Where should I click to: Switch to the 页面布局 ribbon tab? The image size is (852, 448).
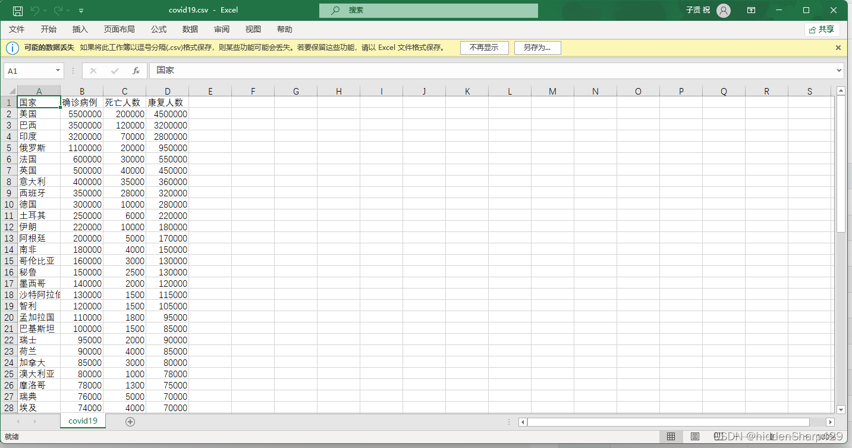[x=119, y=29]
